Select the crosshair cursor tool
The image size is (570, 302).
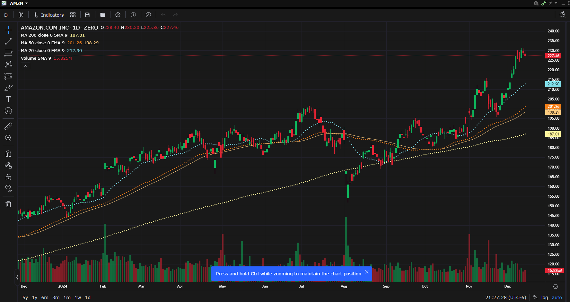(x=8, y=30)
